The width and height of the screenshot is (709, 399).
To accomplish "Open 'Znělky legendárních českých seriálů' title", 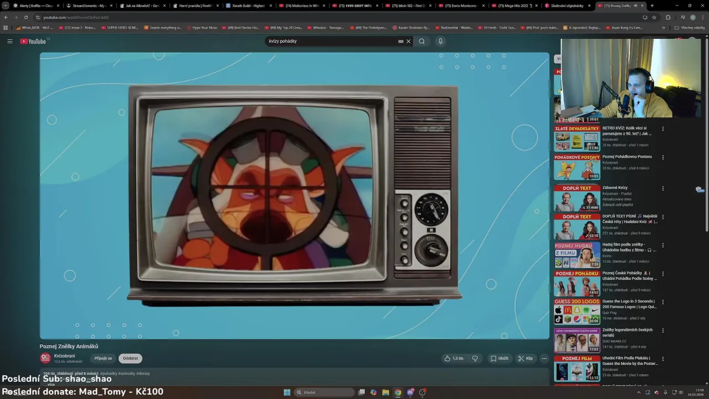I will tap(628, 332).
